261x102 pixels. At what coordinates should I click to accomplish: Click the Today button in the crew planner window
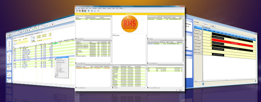(213, 26)
